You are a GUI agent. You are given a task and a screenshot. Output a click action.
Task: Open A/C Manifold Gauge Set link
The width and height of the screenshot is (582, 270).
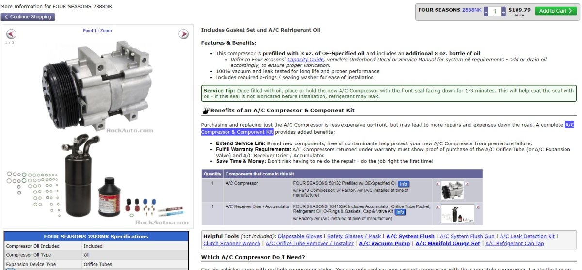tap(448, 243)
